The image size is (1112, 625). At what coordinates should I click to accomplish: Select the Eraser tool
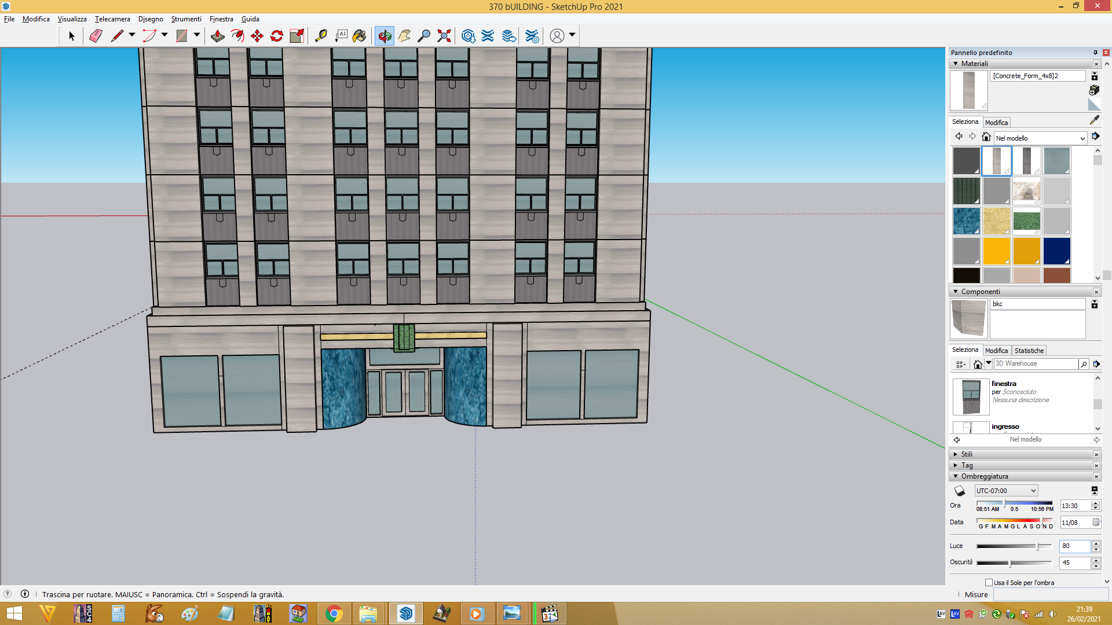point(96,36)
